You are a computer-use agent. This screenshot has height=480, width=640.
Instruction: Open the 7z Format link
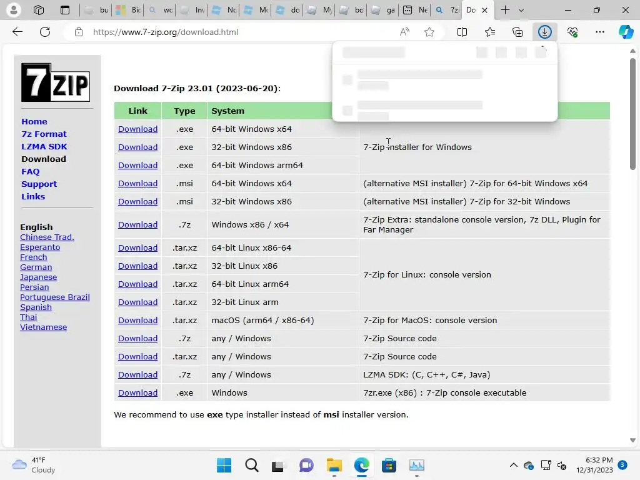click(44, 134)
